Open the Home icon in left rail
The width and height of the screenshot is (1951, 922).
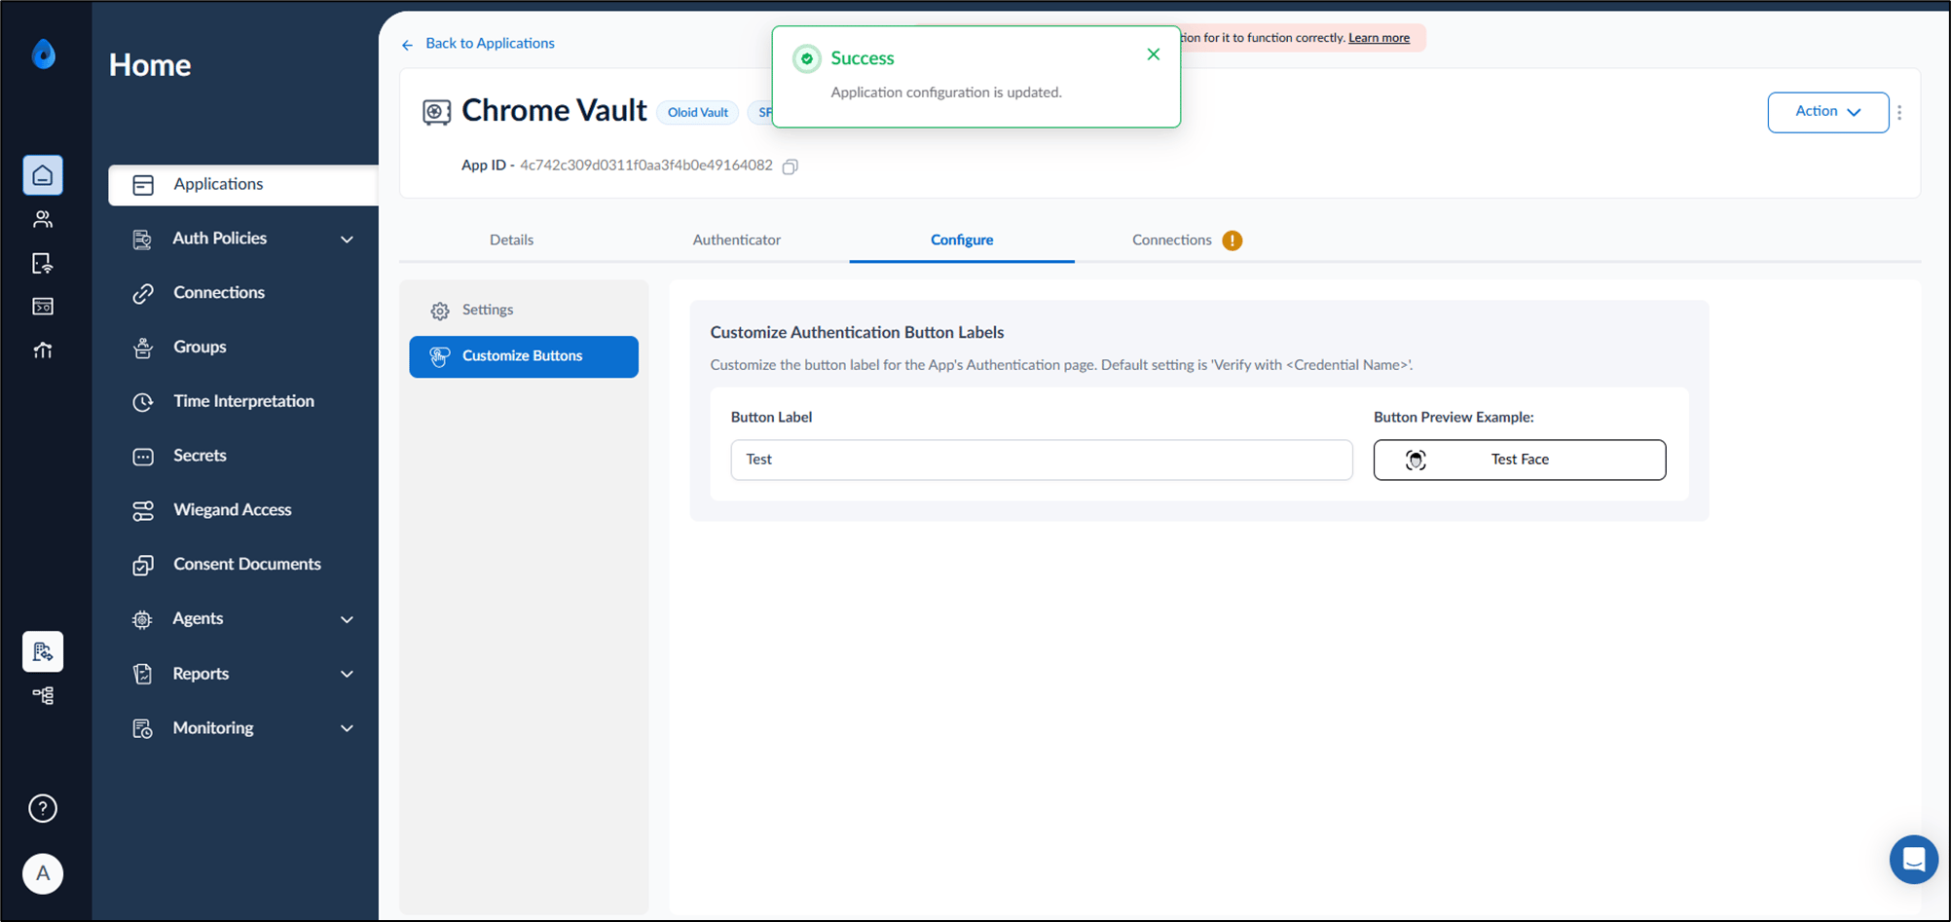coord(43,175)
